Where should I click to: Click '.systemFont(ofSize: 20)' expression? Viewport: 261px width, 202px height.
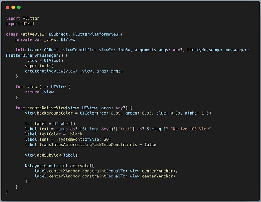click(84, 140)
